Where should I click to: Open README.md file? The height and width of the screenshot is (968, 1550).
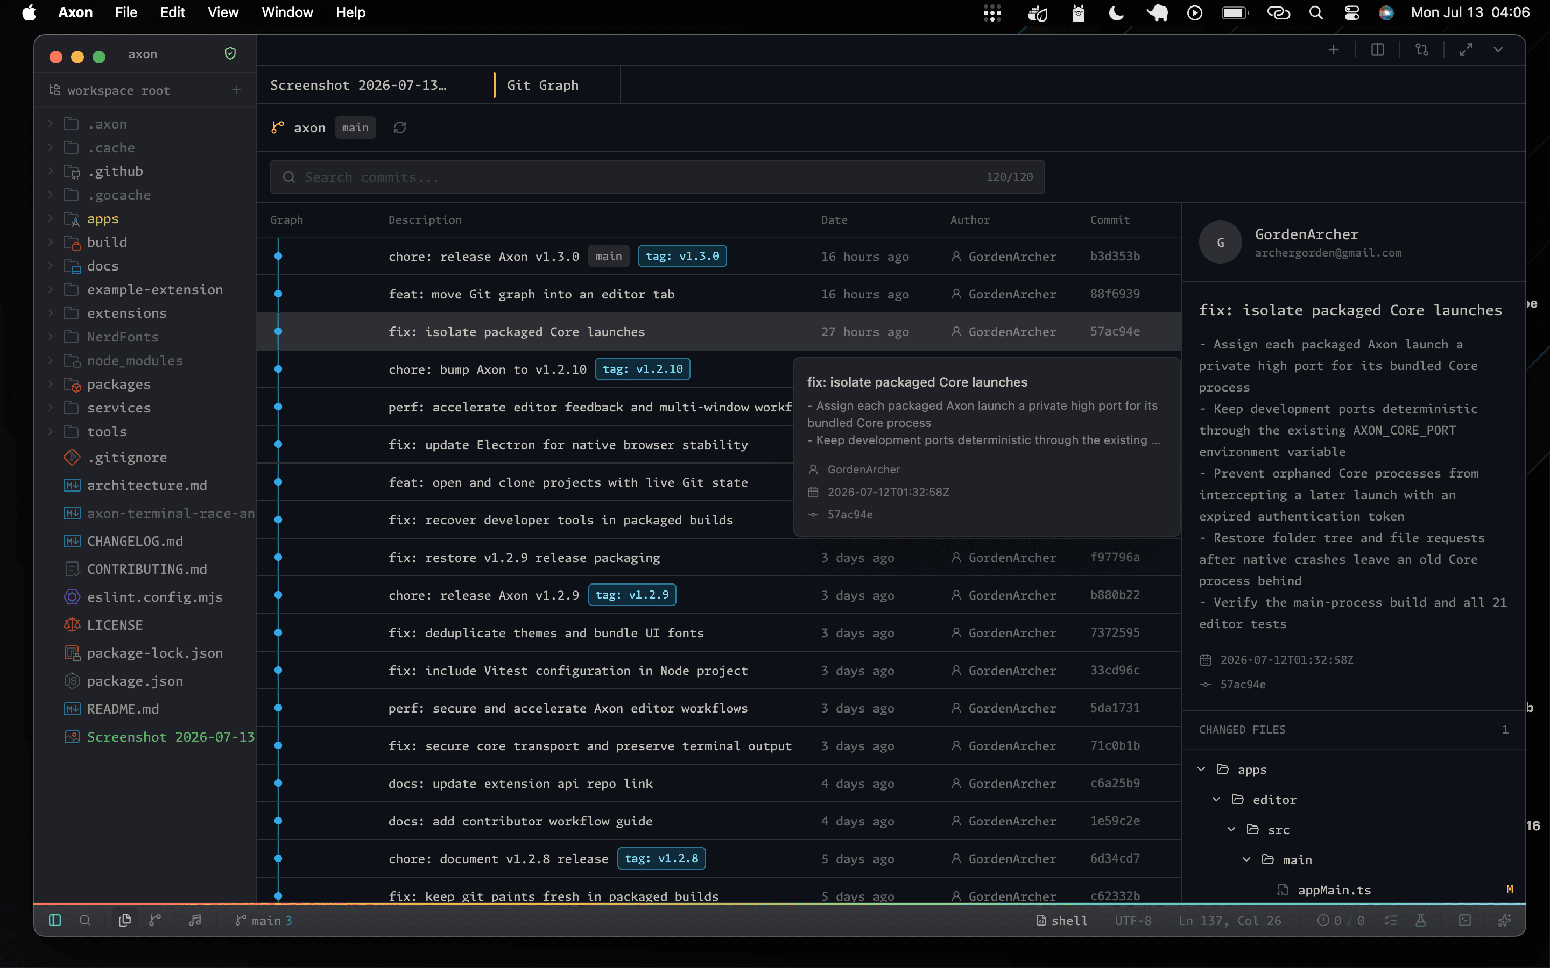coord(123,709)
